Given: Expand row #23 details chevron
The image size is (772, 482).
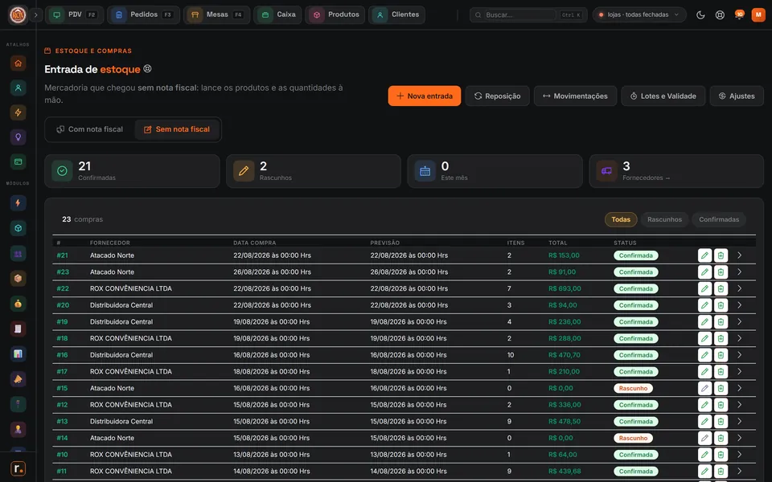Looking at the screenshot, I should click(x=739, y=272).
